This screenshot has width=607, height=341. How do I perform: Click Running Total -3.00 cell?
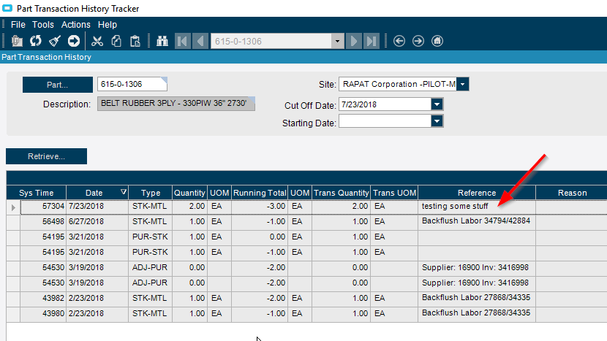(260, 207)
